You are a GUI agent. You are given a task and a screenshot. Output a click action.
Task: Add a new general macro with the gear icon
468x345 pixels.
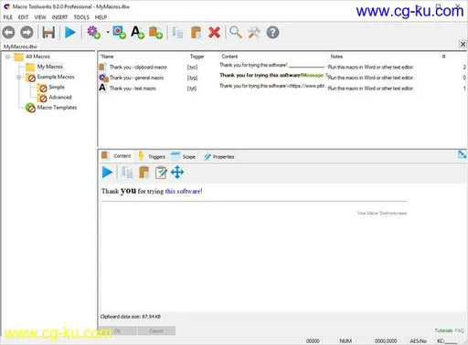point(93,32)
